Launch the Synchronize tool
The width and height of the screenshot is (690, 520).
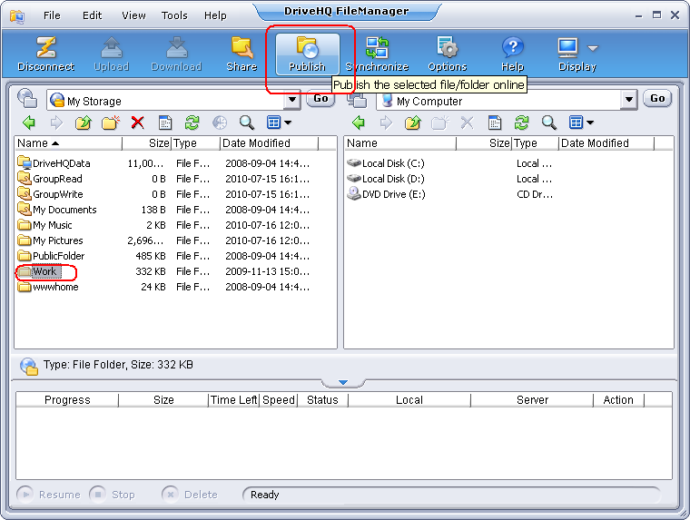[377, 54]
